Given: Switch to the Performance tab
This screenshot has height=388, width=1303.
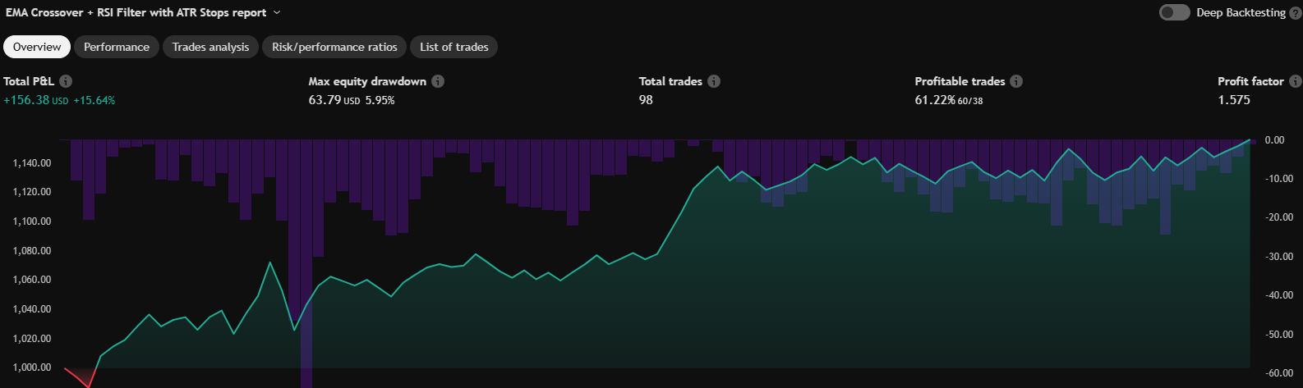Looking at the screenshot, I should 117,47.
